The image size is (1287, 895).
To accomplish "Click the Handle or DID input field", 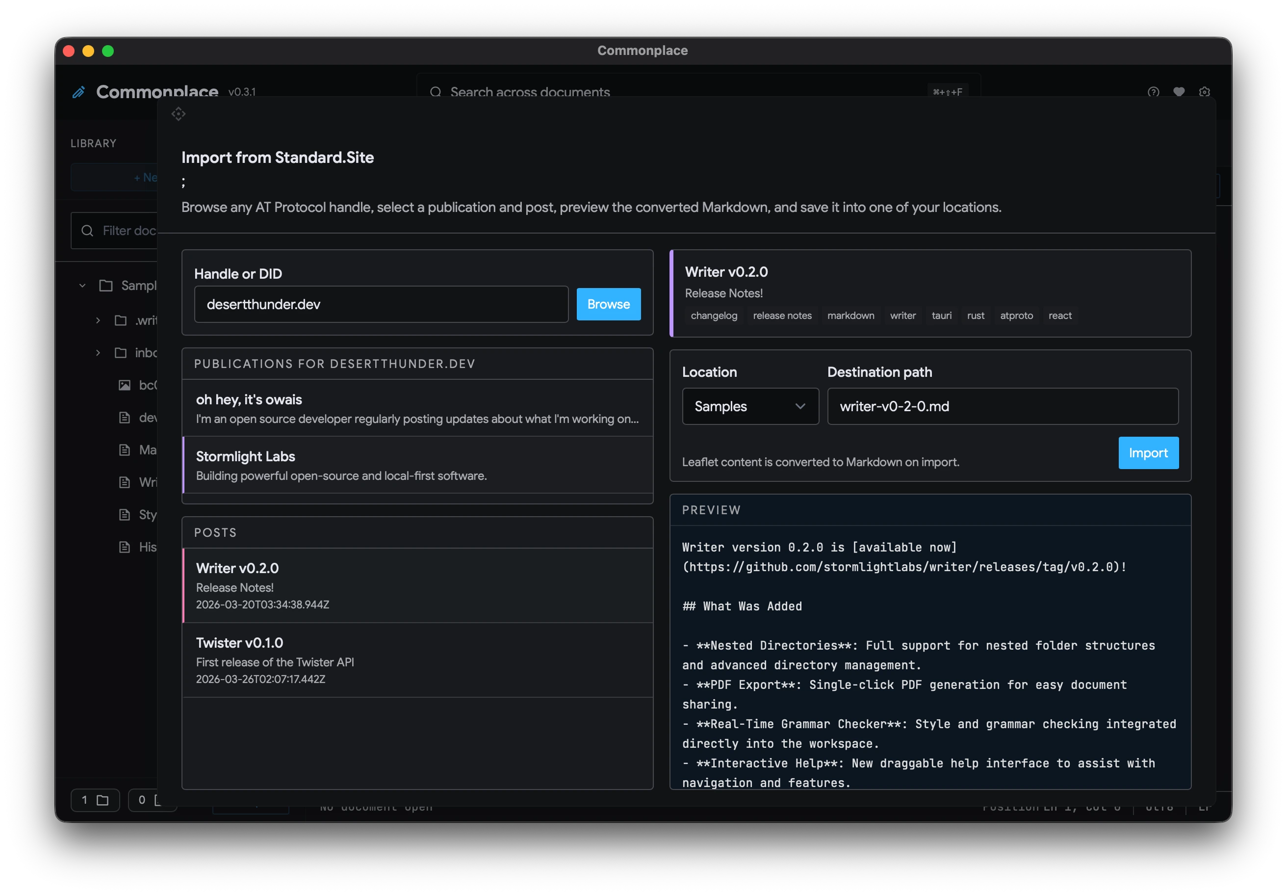I will [381, 305].
